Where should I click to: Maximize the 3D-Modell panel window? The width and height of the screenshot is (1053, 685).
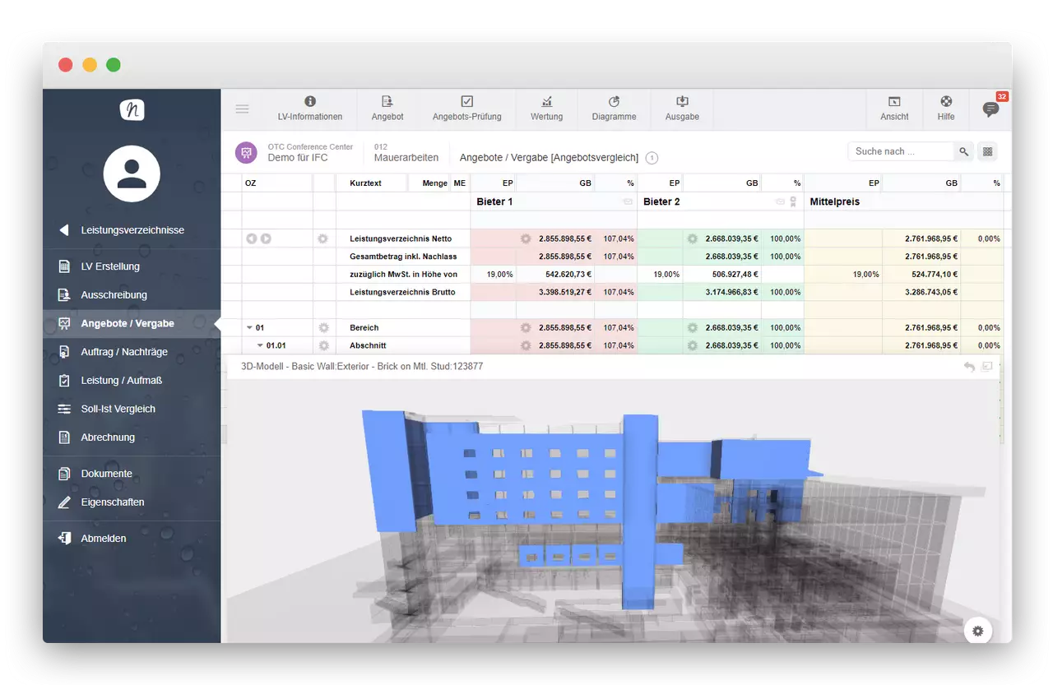(987, 367)
